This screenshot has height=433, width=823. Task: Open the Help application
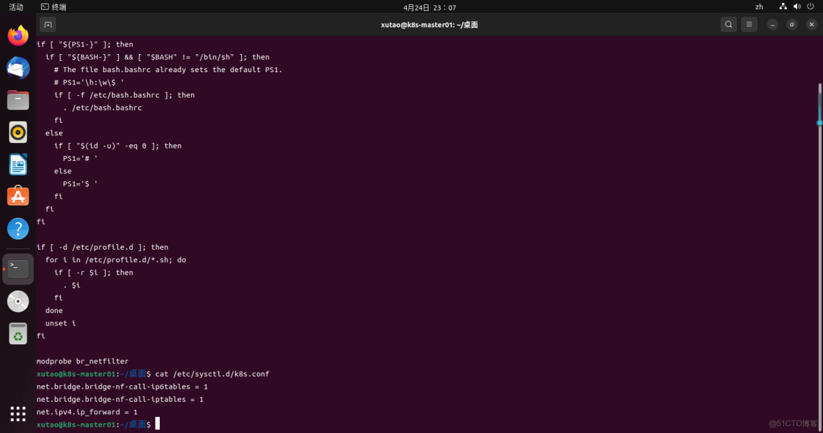pos(18,228)
